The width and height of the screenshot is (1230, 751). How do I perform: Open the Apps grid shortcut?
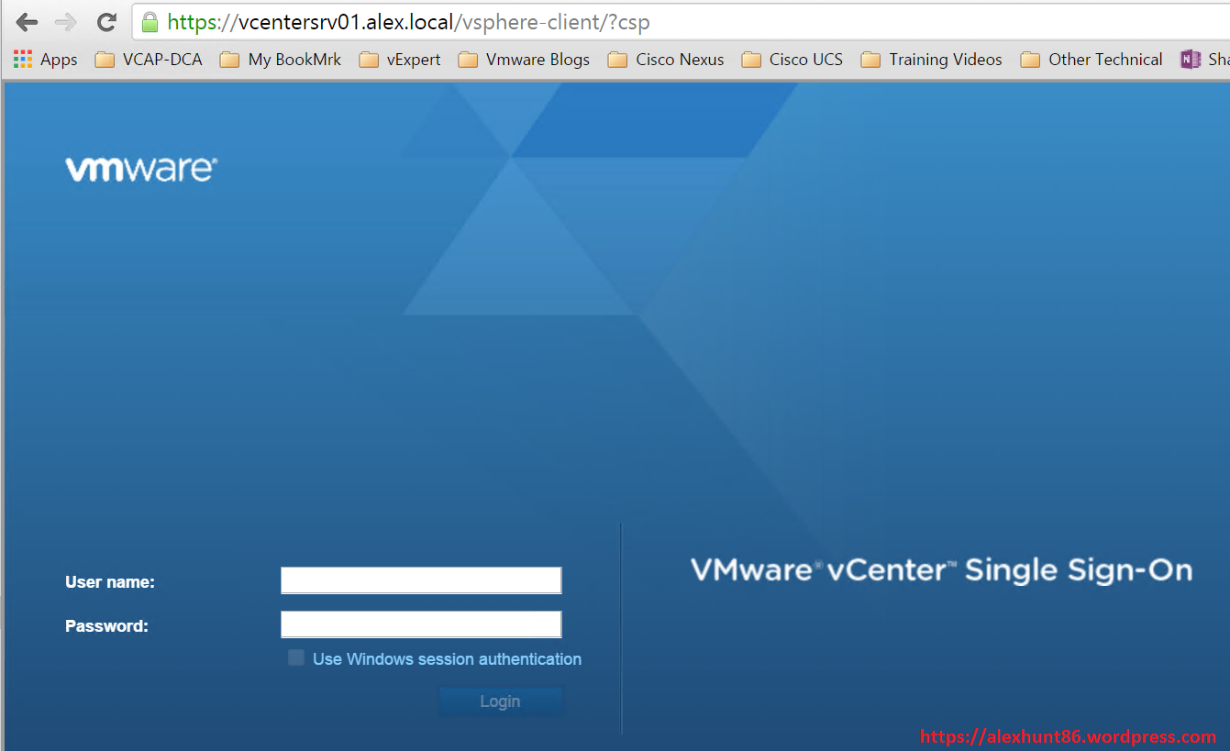pyautogui.click(x=46, y=60)
